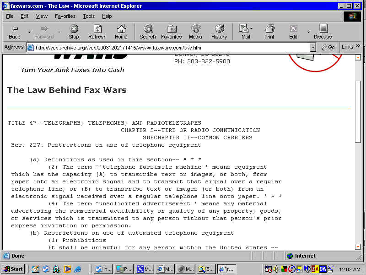The image size is (366, 275).
Task: Open the File menu
Action: (10, 16)
